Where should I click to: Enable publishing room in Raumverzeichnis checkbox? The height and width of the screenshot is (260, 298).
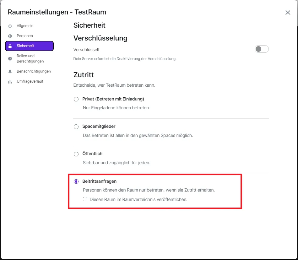[85, 199]
